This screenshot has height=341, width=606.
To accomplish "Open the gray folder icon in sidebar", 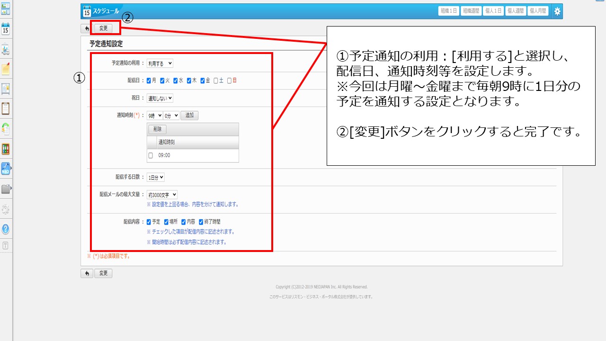I will (x=6, y=189).
